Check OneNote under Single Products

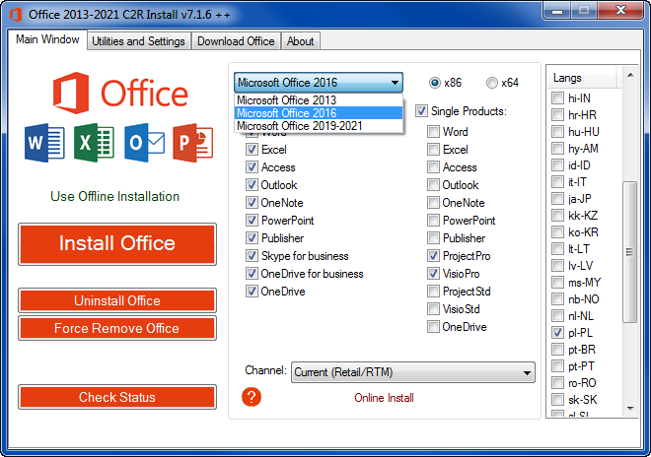(433, 203)
